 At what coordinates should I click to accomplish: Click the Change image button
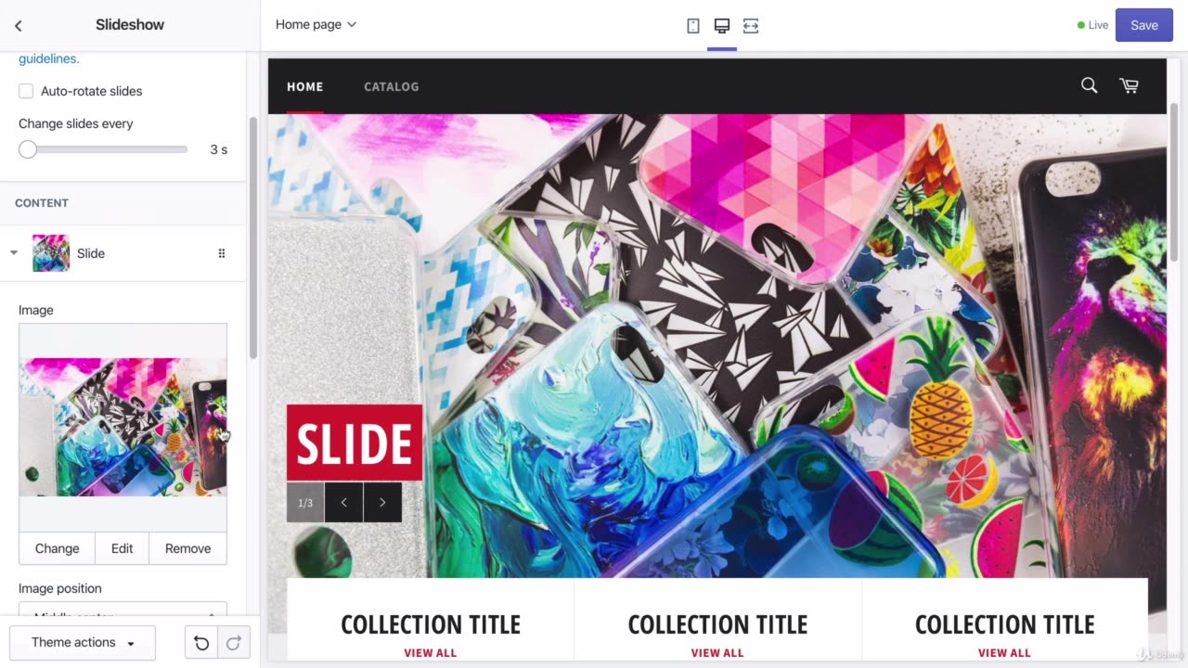pyautogui.click(x=58, y=548)
